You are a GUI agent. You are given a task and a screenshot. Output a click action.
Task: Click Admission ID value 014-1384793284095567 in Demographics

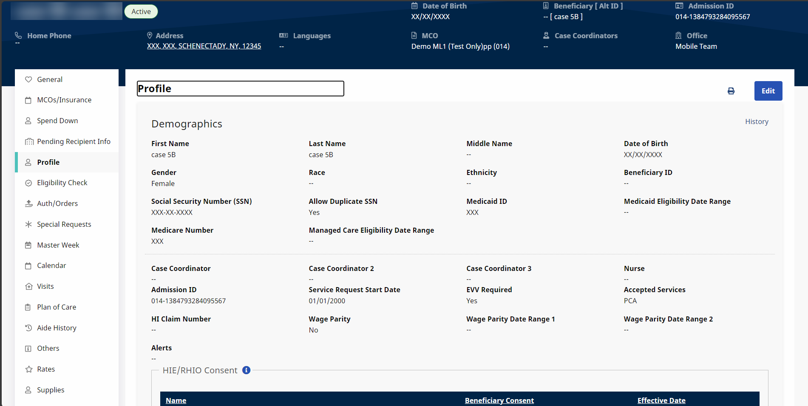[188, 301]
